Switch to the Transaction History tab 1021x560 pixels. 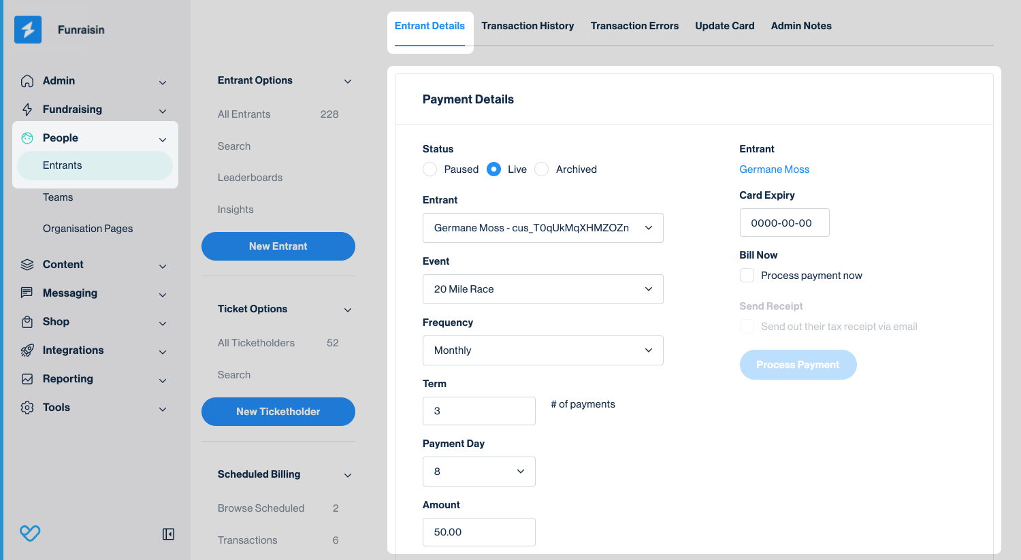(x=528, y=26)
